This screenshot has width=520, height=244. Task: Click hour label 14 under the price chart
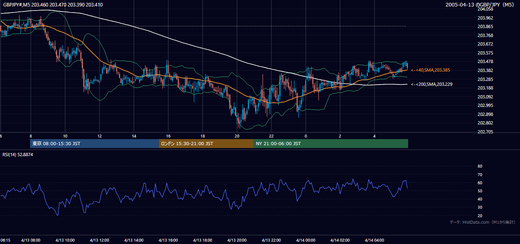tap(134, 136)
